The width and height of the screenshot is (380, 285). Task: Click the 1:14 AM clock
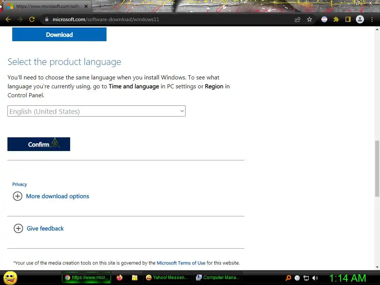click(347, 278)
